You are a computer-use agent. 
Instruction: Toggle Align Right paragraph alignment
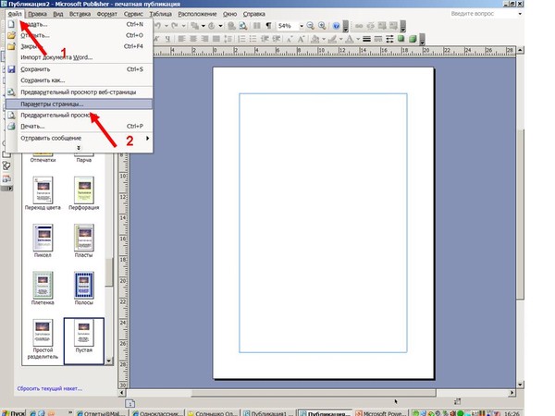tap(204, 39)
